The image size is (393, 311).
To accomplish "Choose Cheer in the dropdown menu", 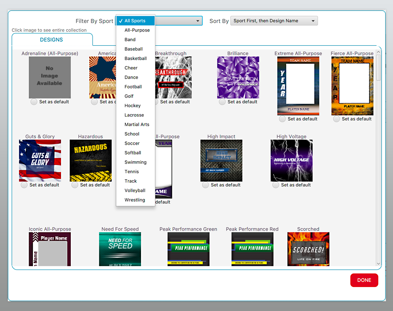I will 135,68.
